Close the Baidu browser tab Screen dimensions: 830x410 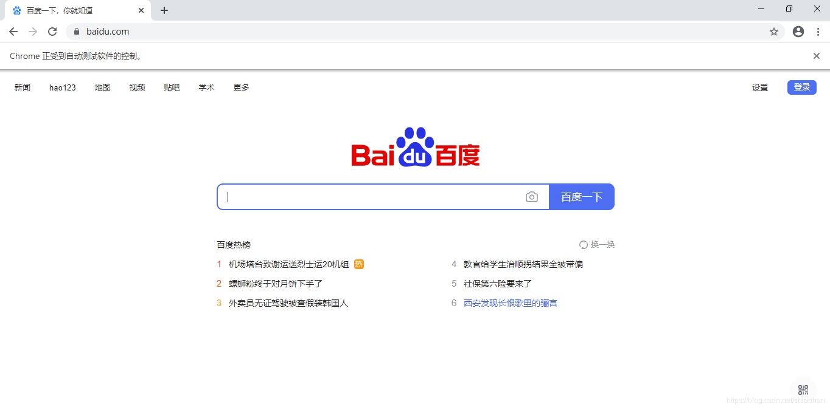[x=141, y=10]
